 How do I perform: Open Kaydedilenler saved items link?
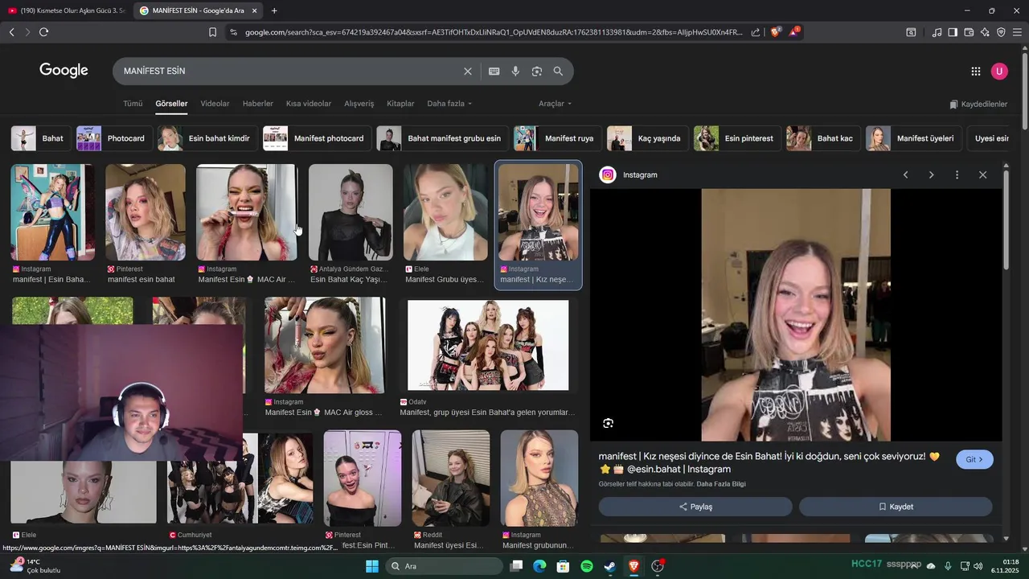pyautogui.click(x=978, y=105)
